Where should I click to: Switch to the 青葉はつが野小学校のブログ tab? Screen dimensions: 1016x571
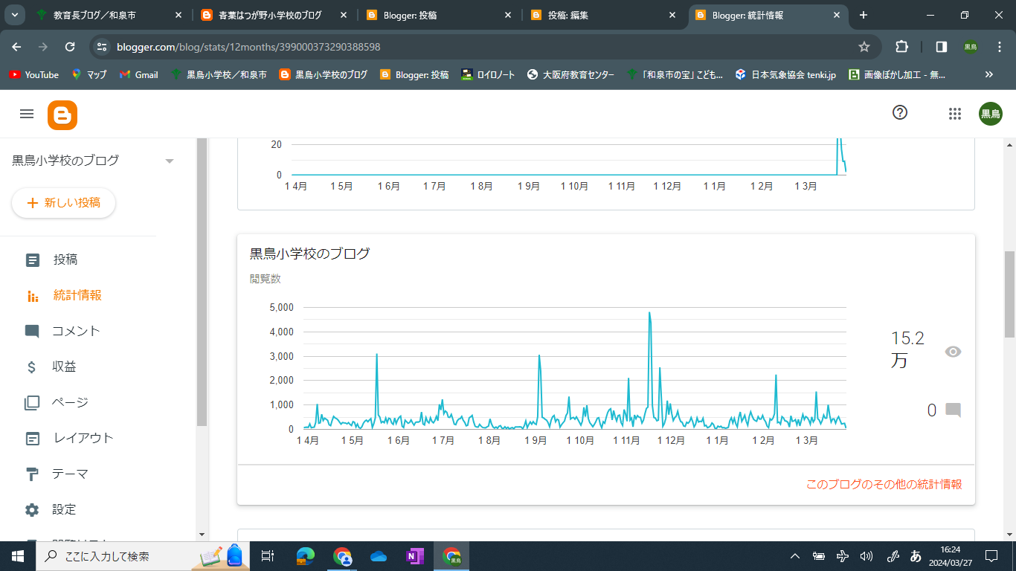272,15
